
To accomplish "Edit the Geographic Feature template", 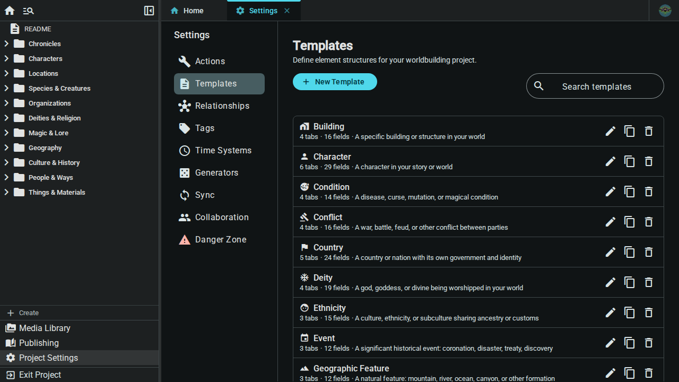I will click(611, 373).
